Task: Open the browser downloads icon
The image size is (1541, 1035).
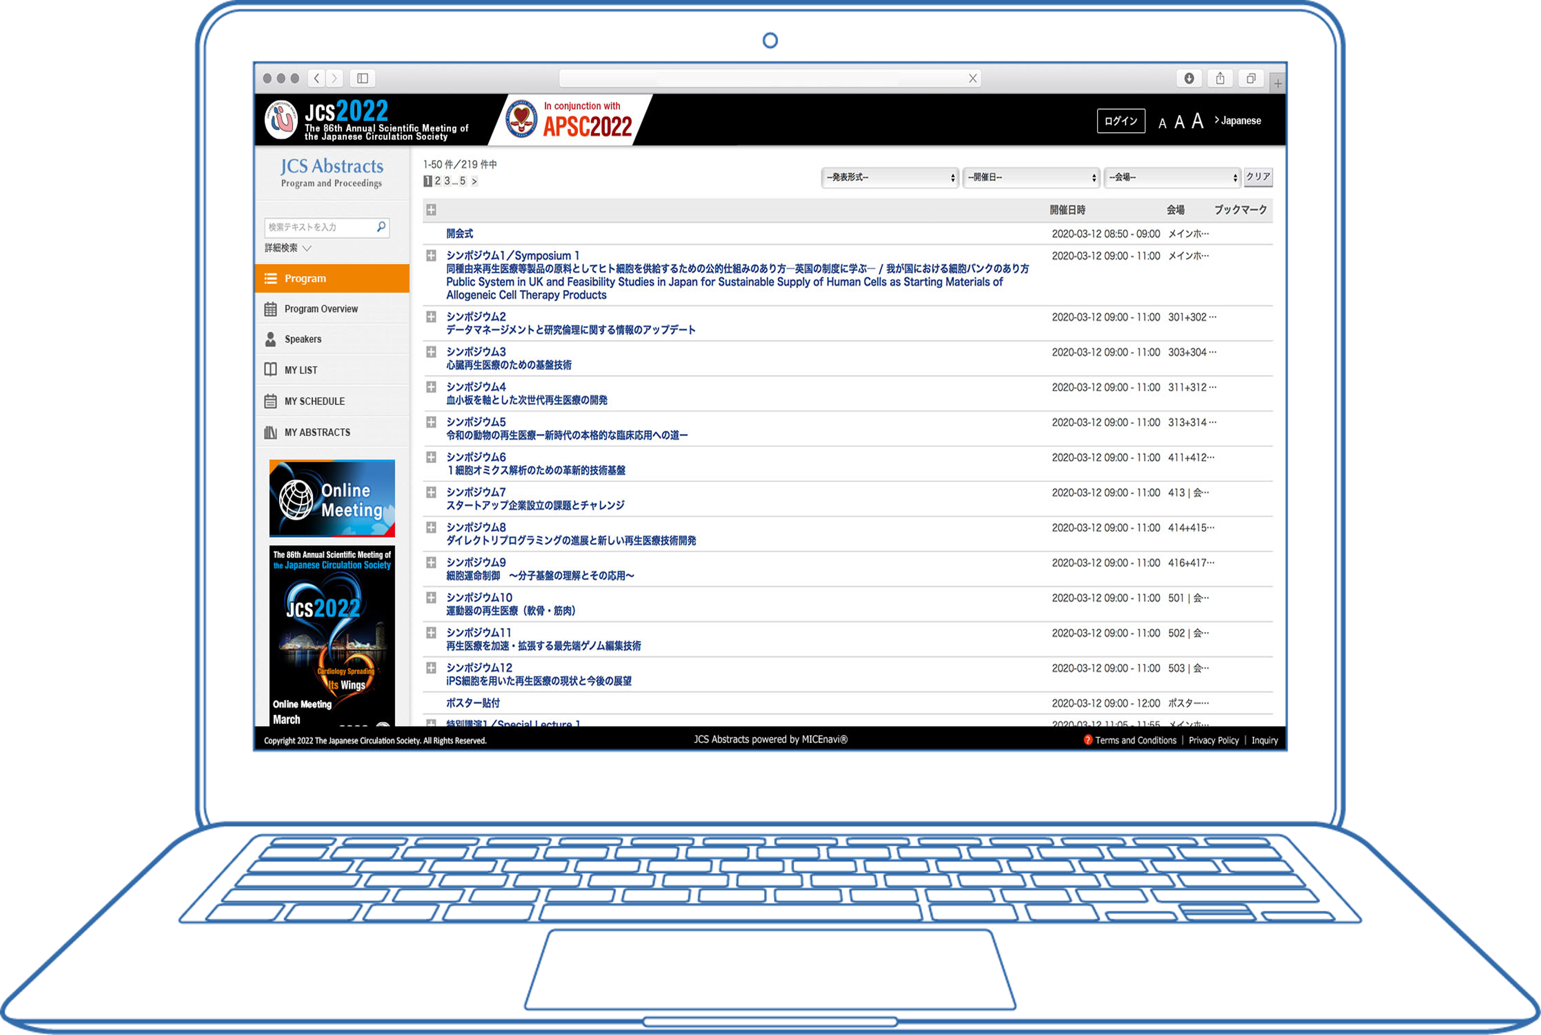Action: [x=1189, y=79]
